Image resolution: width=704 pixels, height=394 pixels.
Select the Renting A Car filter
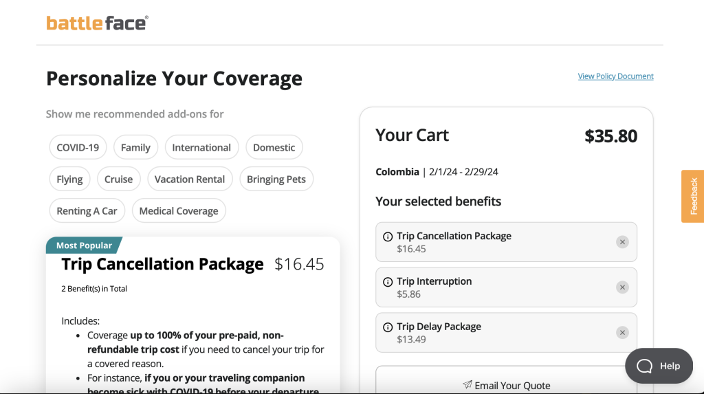(x=87, y=210)
